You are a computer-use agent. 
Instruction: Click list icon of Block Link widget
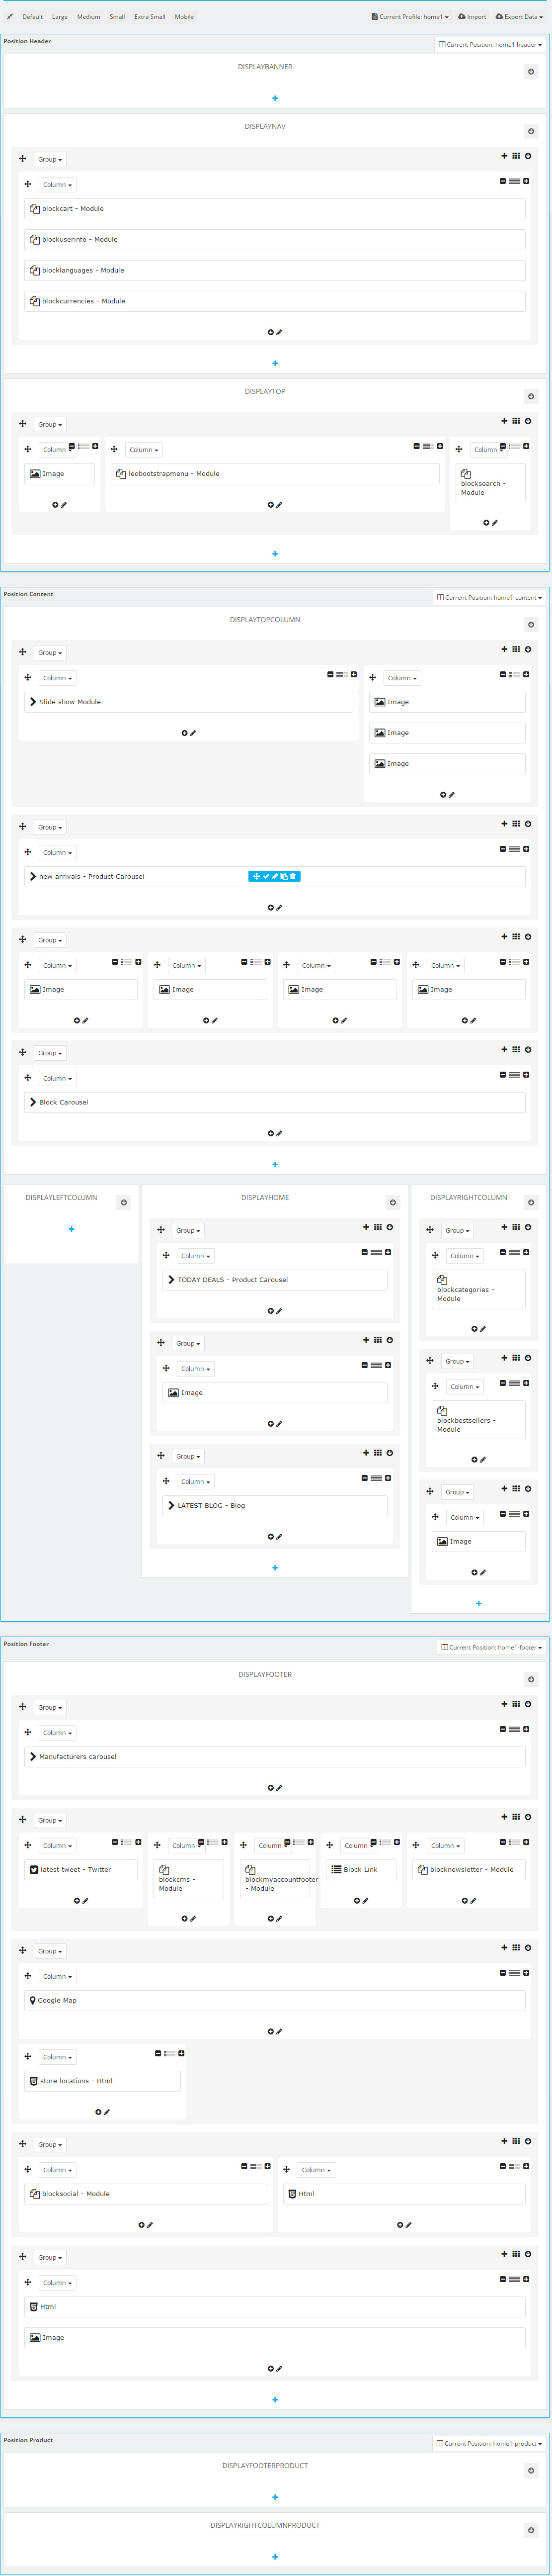336,1869
